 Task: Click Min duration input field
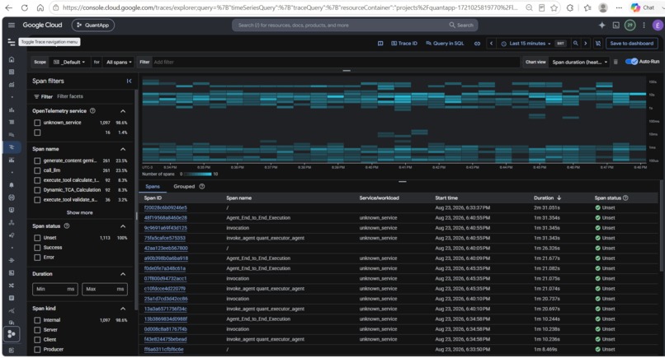coord(55,289)
